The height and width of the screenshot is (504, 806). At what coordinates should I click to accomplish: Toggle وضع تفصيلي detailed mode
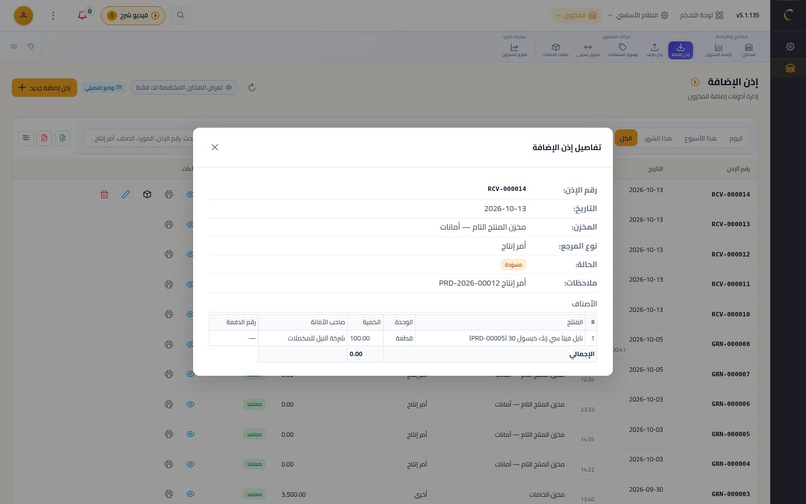coord(104,87)
